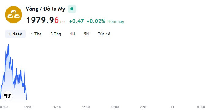This screenshot has height=111, width=222.
Task: Show the Tất cả full history range
Action: (104, 34)
